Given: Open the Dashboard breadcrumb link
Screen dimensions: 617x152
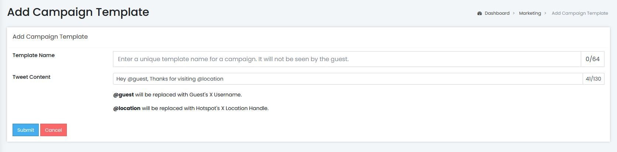Looking at the screenshot, I should 497,13.
